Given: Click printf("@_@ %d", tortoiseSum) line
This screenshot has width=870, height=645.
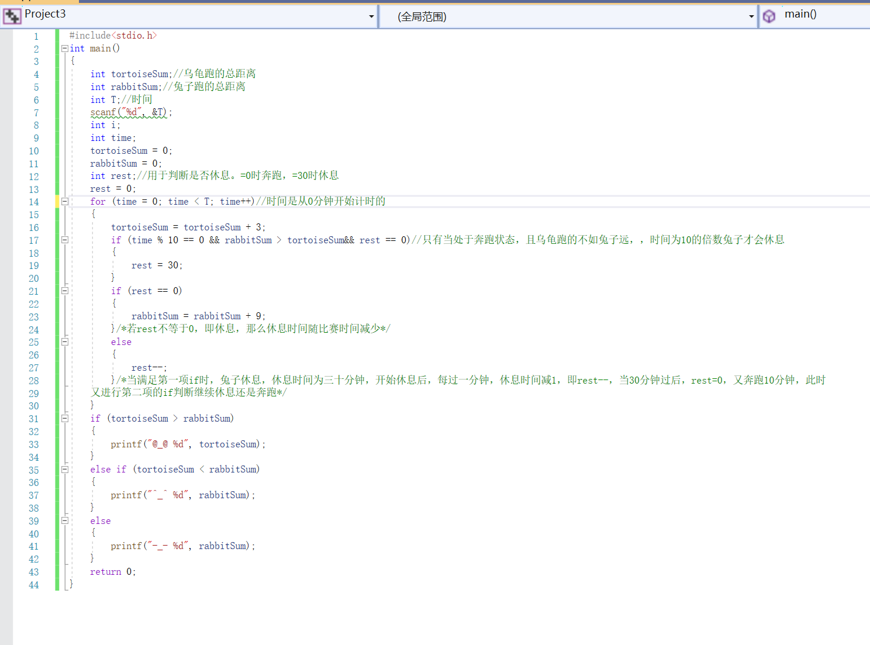Looking at the screenshot, I should [188, 444].
